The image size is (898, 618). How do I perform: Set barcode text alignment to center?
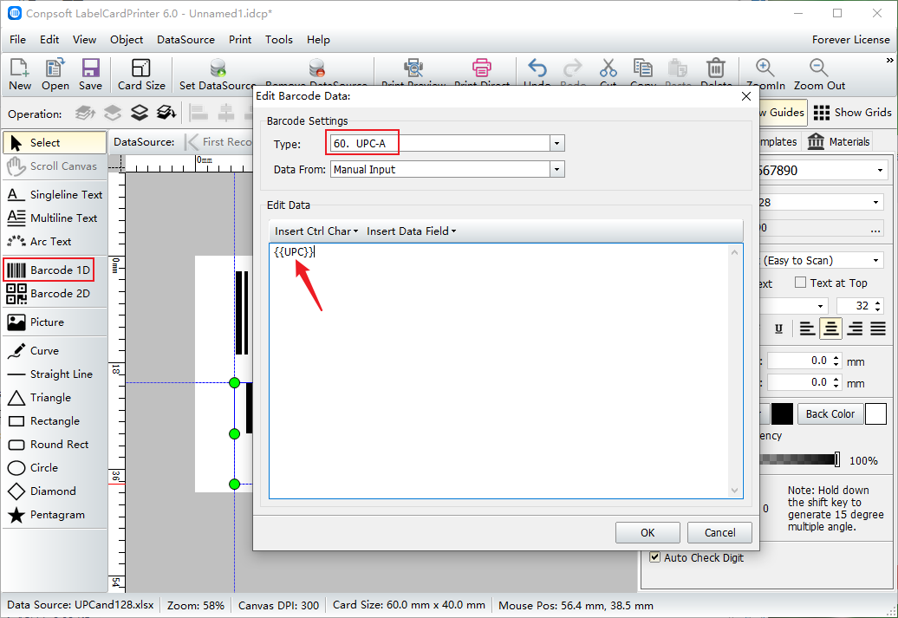831,329
